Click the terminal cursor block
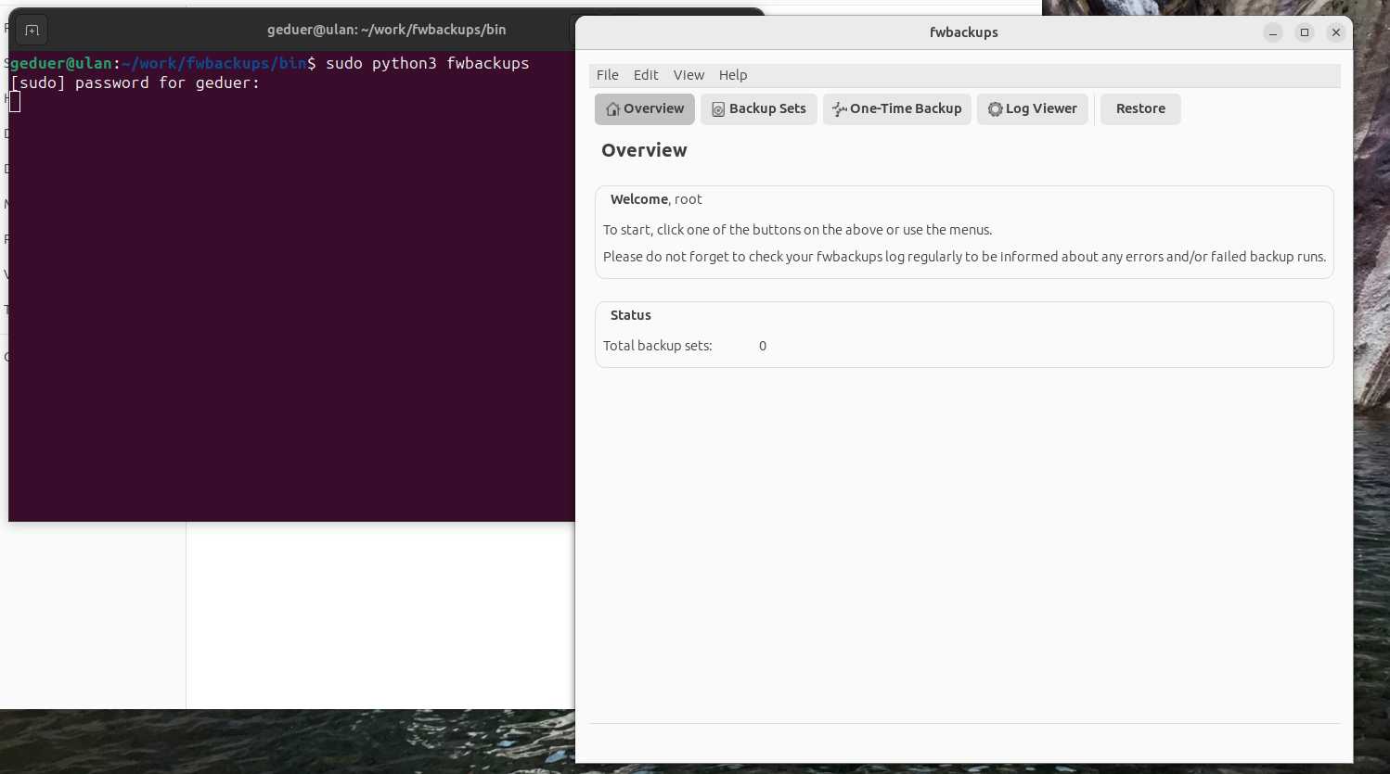Viewport: 1390px width, 774px height. [15, 102]
